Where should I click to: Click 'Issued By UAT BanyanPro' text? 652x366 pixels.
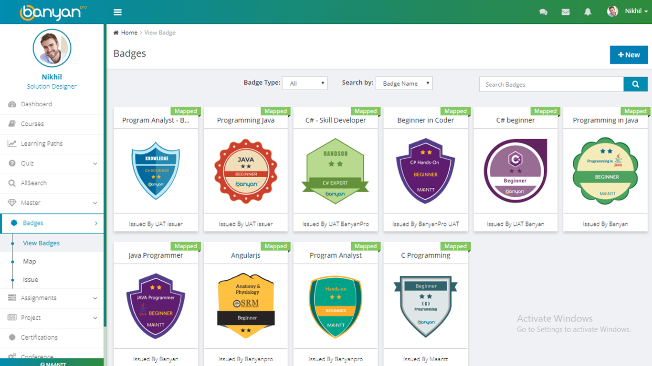pyautogui.click(x=335, y=224)
